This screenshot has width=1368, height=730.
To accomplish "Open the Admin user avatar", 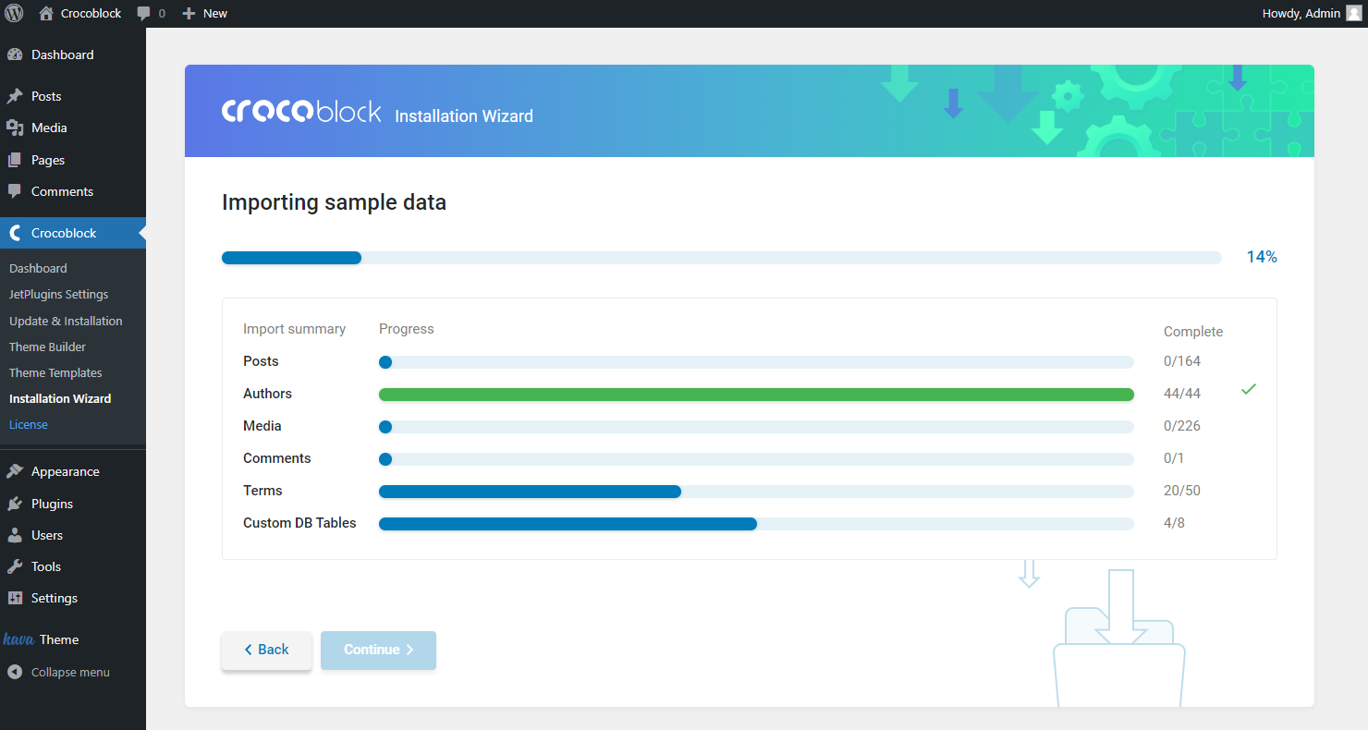I will click(1353, 13).
